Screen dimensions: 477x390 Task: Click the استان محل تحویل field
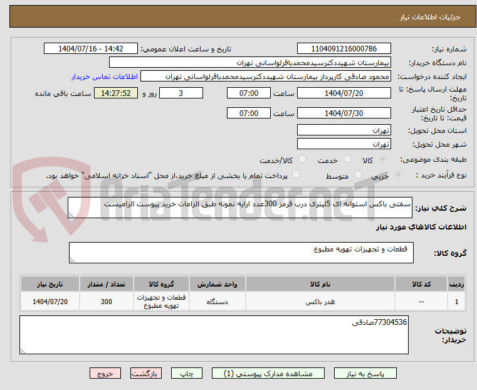(x=343, y=130)
